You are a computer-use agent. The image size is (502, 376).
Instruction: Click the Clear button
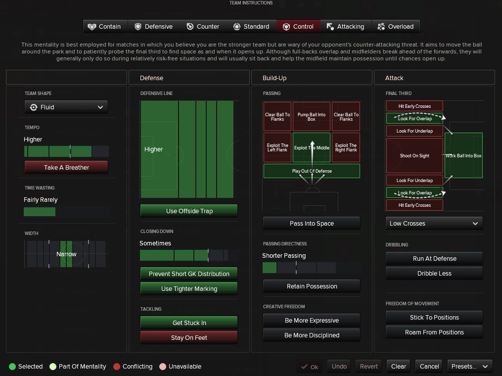tap(398, 367)
